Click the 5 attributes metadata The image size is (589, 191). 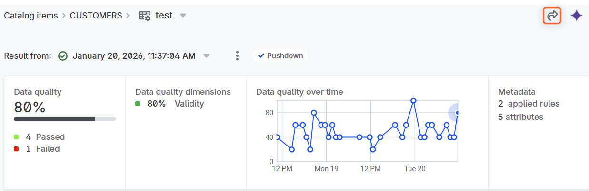point(520,117)
